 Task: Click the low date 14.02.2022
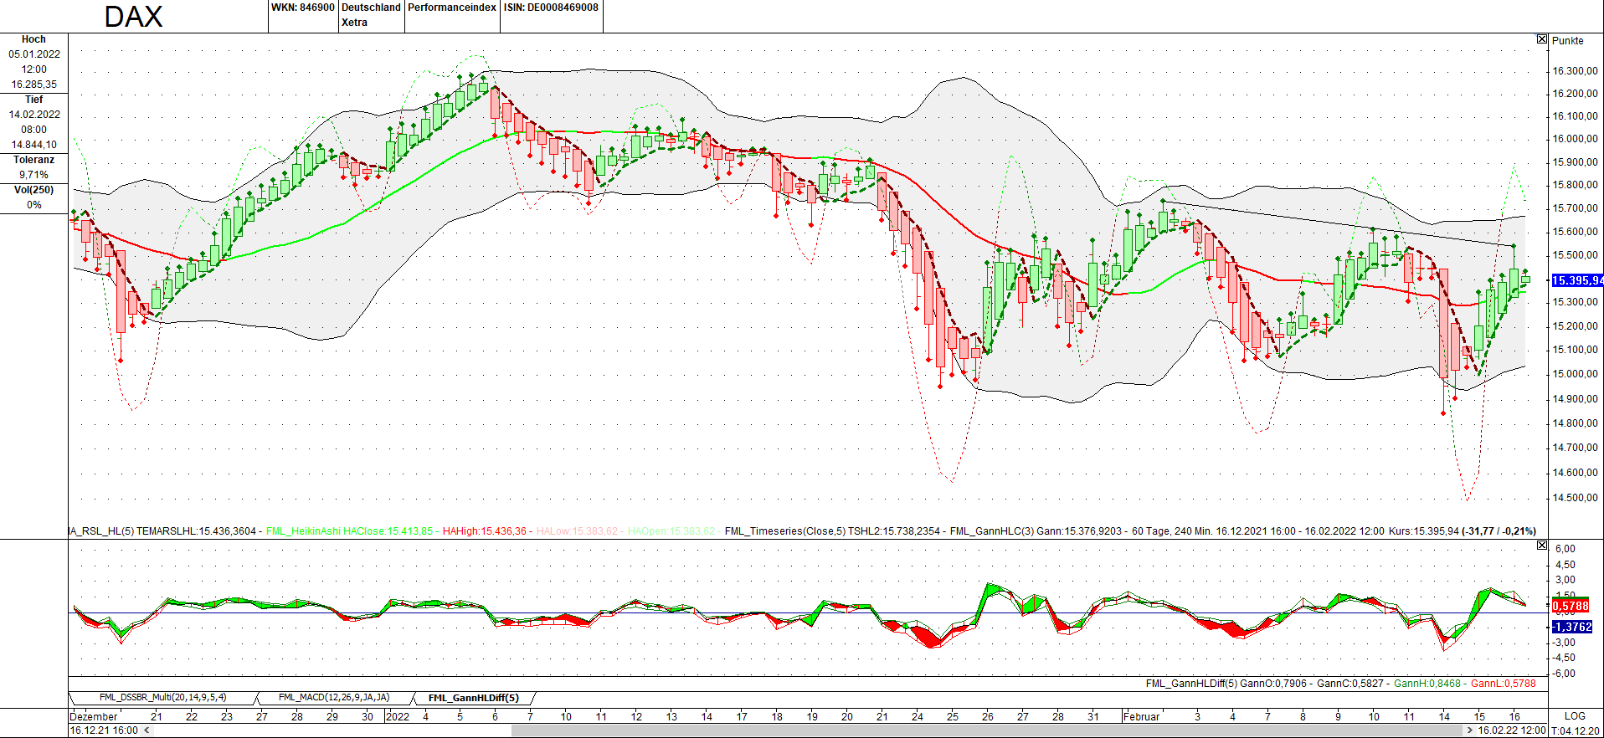(34, 115)
